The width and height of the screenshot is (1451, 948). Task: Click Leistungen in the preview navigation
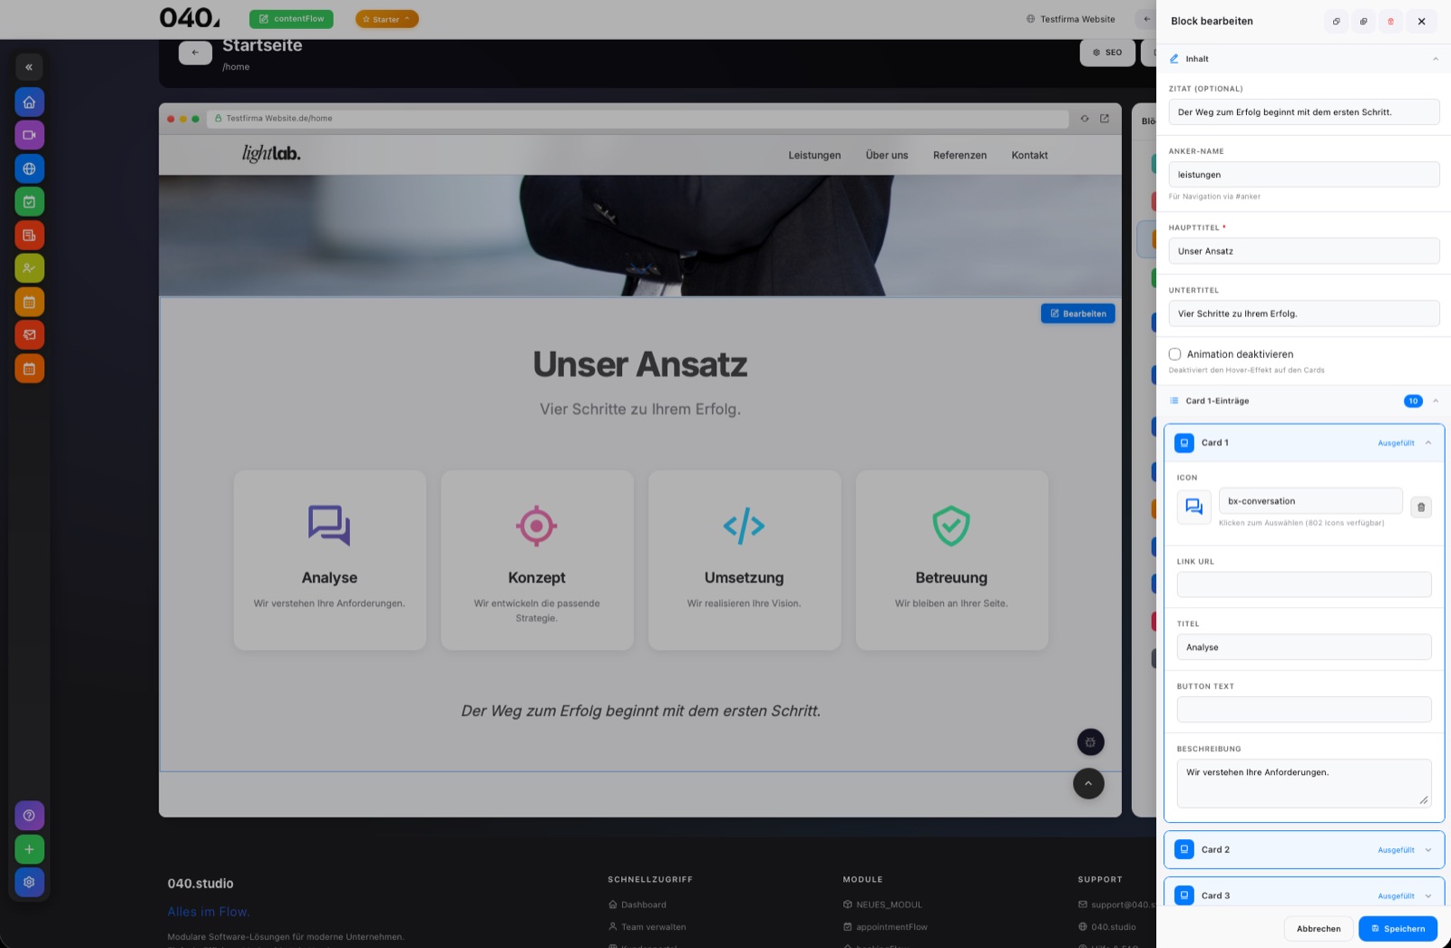[x=814, y=155]
